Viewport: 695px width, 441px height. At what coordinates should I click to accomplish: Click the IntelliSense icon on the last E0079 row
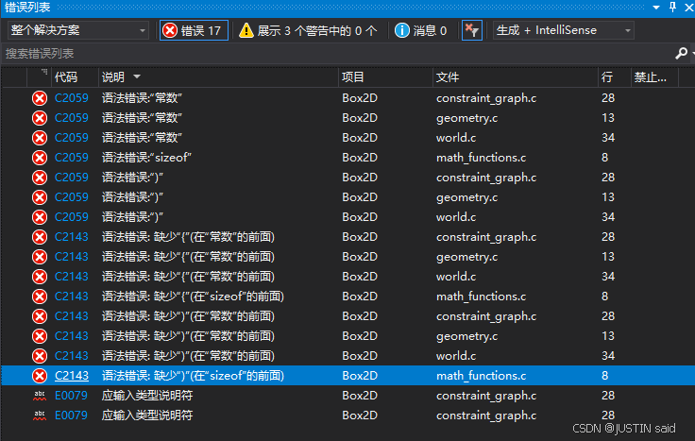pyautogui.click(x=40, y=416)
